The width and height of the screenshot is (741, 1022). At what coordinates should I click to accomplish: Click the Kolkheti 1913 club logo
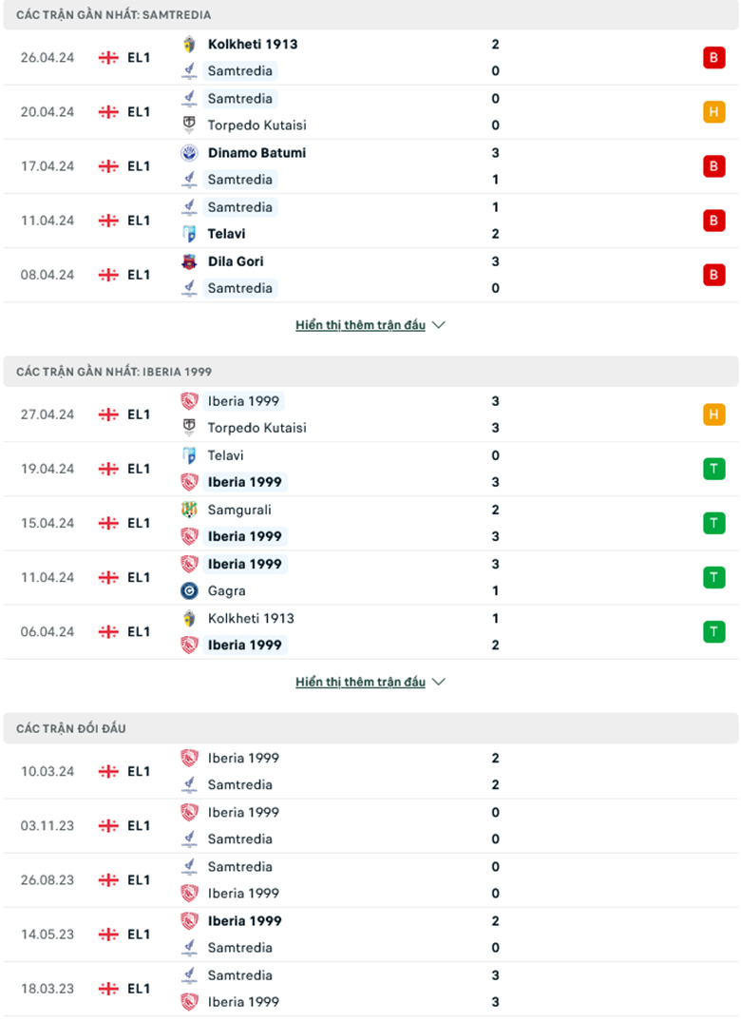pos(189,44)
